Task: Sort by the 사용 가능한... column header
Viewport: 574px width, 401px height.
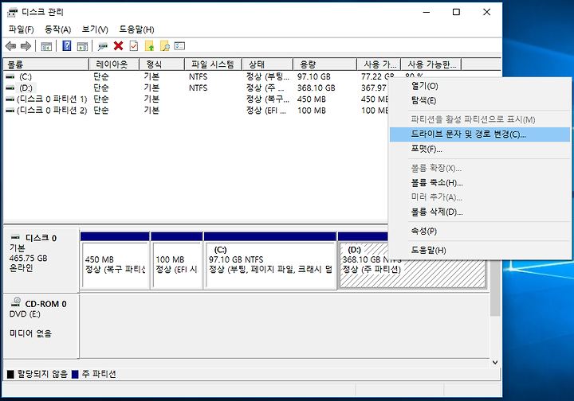Action: click(431, 64)
